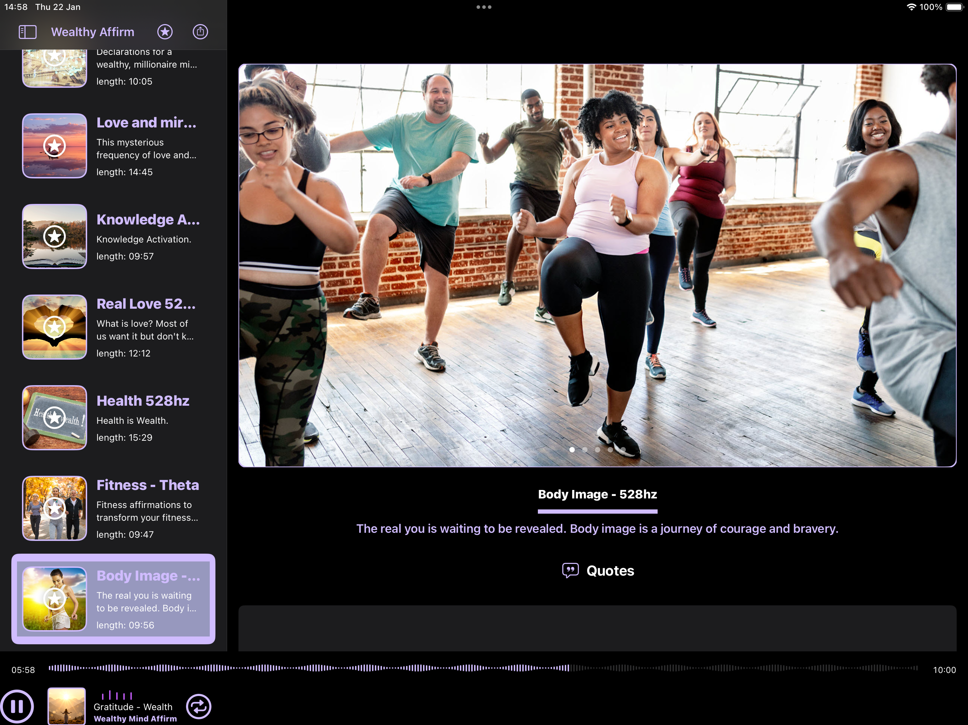Favorite the Love and mir... track star
968x725 pixels.
click(55, 145)
